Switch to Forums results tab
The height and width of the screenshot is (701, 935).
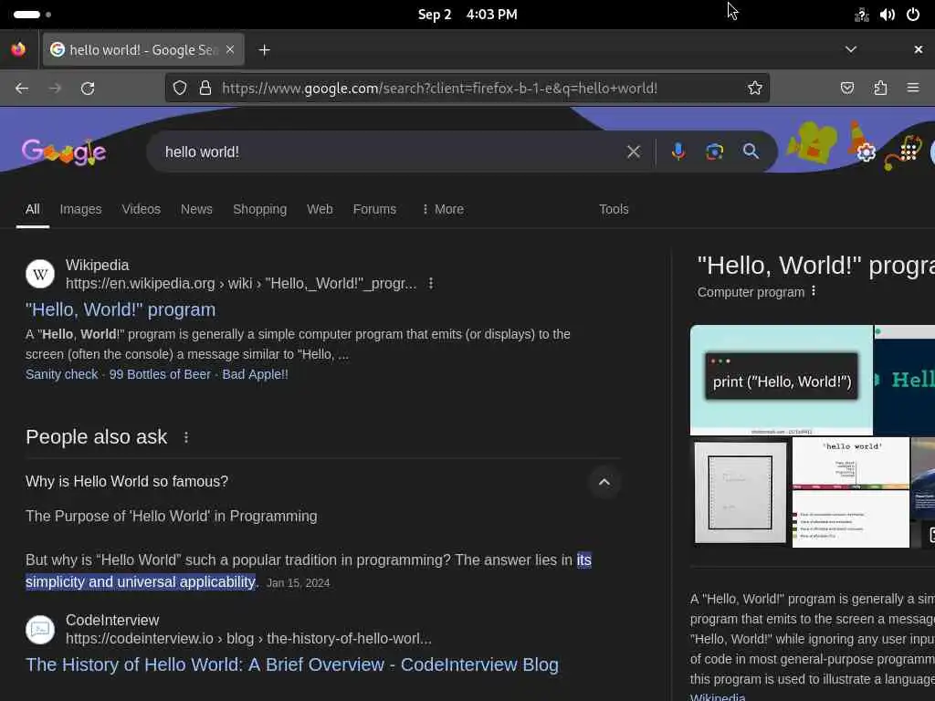(374, 209)
